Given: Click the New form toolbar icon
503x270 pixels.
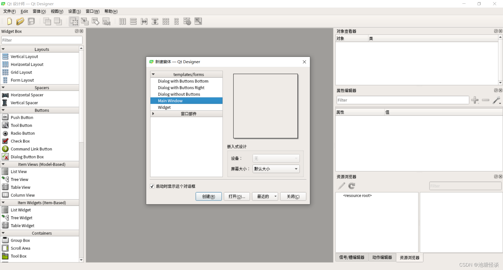Looking at the screenshot, I should pyautogui.click(x=9, y=21).
